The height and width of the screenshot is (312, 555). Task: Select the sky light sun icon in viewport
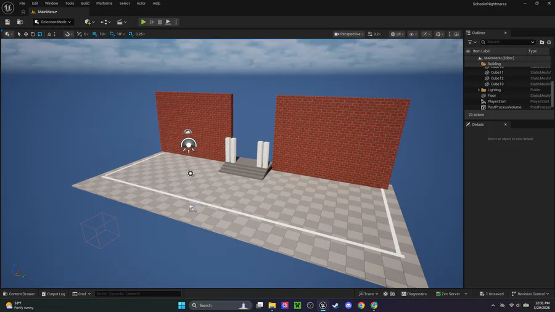pyautogui.click(x=191, y=173)
